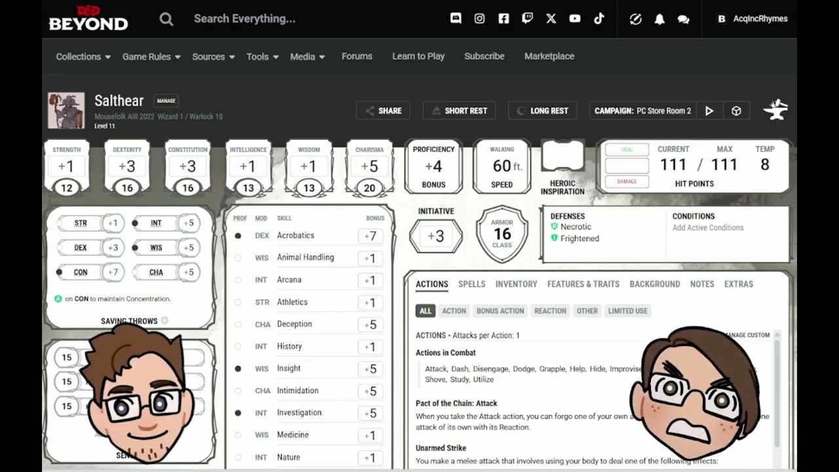Open the X social icon

tap(551, 19)
